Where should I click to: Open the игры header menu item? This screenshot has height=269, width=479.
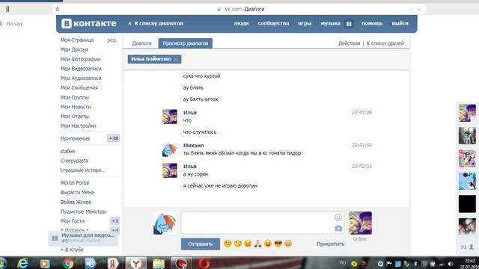tap(305, 23)
